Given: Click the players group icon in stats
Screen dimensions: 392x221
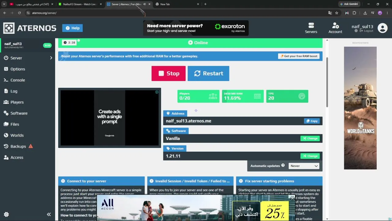Looking at the screenshot, I should [213, 96].
